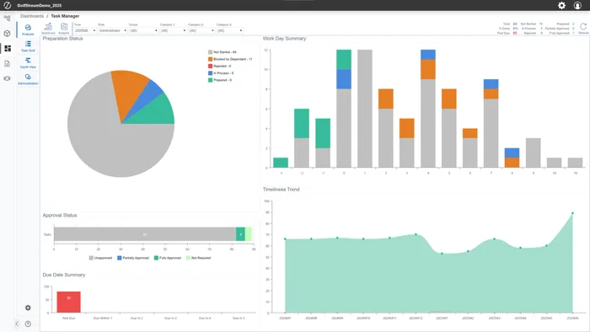Click the Work Day Summary heading
Viewport: 590px width, 332px height.
click(x=284, y=39)
